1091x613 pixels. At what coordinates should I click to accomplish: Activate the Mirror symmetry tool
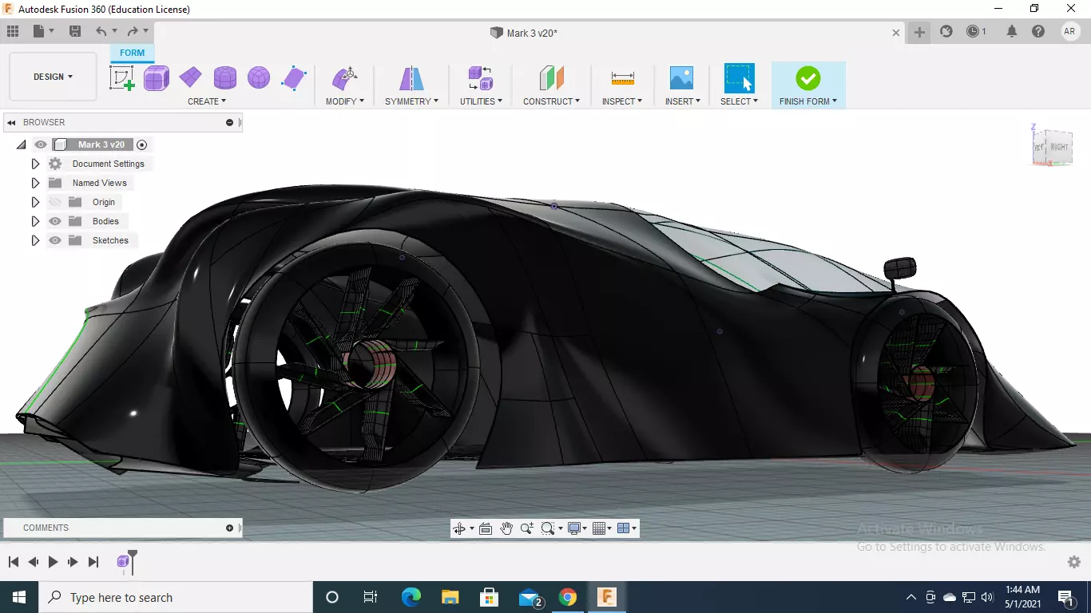coord(411,78)
